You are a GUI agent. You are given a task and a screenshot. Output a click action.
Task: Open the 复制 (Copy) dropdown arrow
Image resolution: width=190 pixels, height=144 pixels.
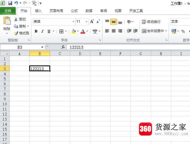point(28,26)
